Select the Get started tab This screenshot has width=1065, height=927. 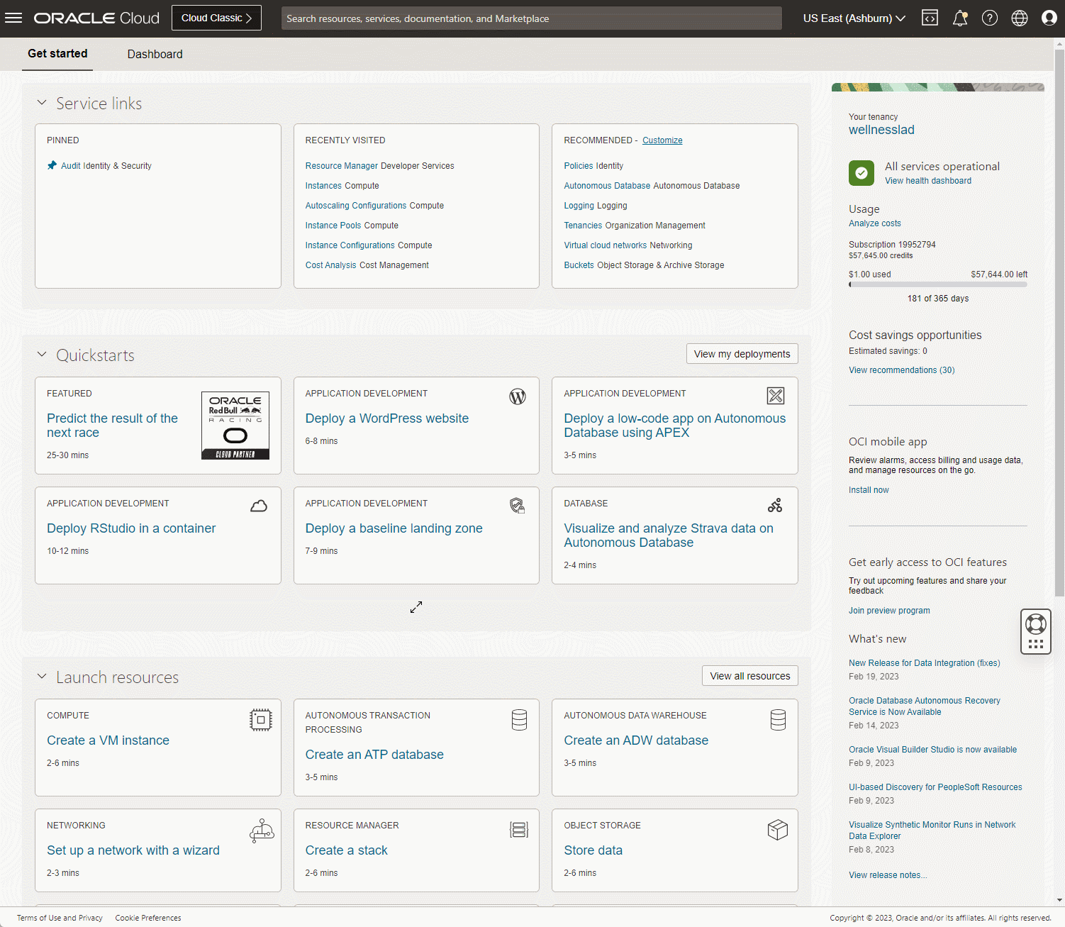[x=57, y=54]
